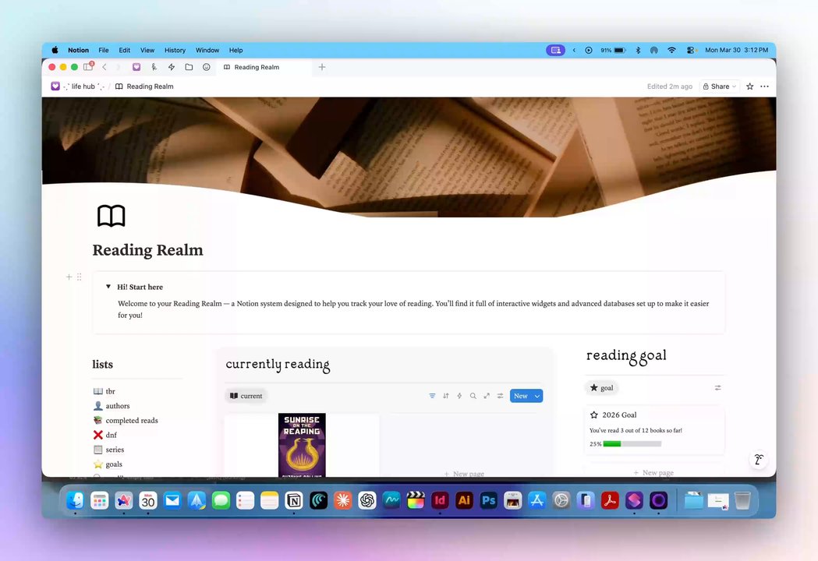Image resolution: width=818 pixels, height=561 pixels.
Task: Open the History menu
Action: tap(175, 50)
